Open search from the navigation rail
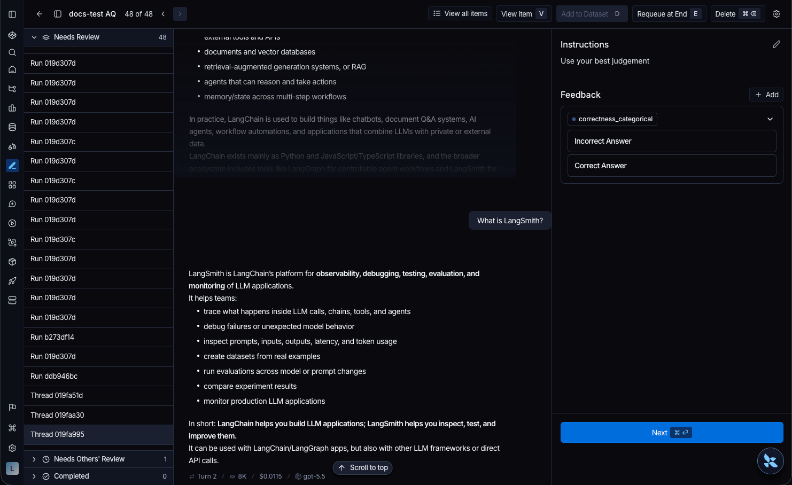 click(x=12, y=52)
